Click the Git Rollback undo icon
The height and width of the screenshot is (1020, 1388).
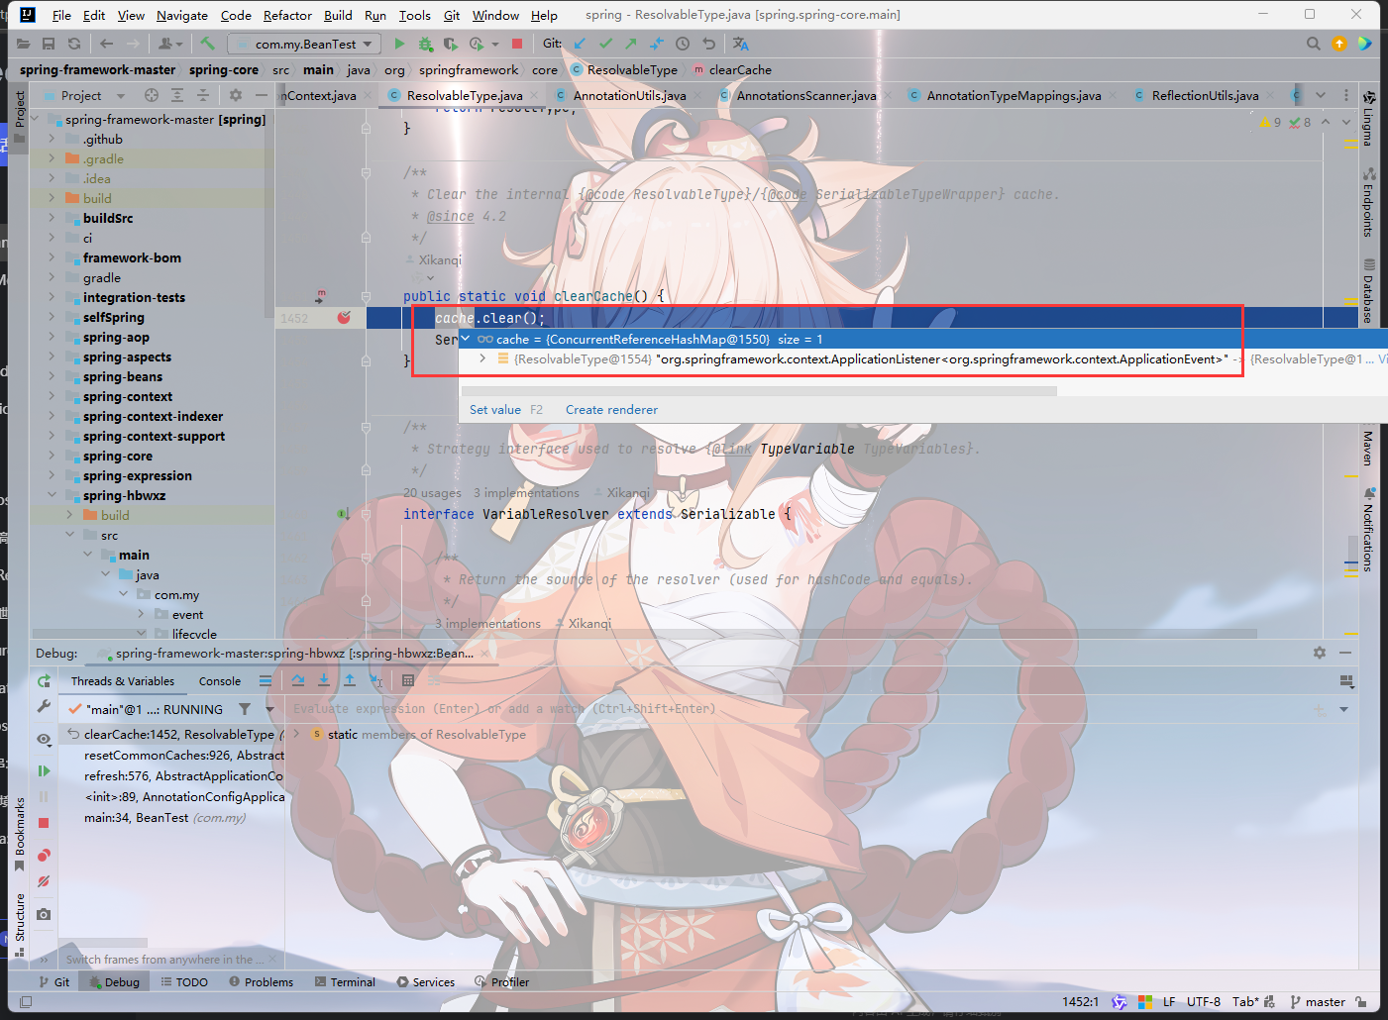708,44
